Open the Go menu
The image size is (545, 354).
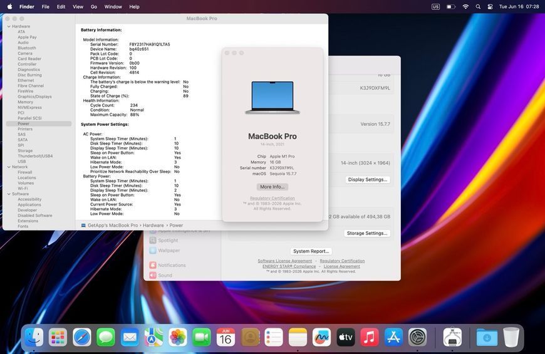click(94, 7)
